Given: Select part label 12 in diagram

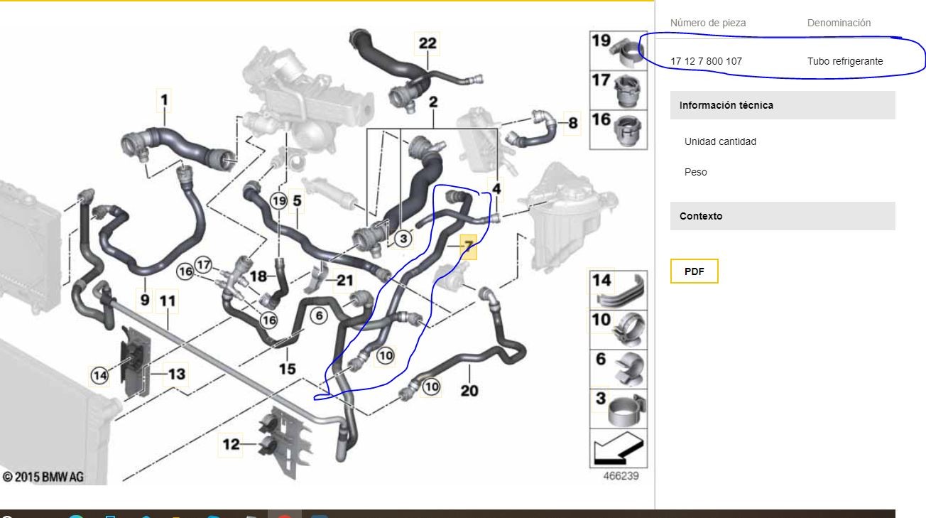Looking at the screenshot, I should [x=231, y=445].
